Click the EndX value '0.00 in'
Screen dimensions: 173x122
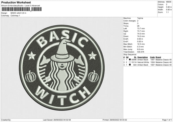tap(140, 39)
